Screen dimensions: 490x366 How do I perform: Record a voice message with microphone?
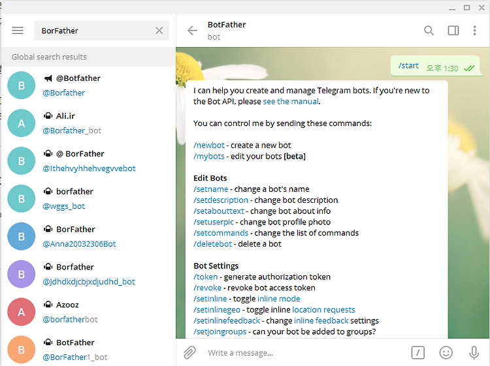tap(474, 352)
